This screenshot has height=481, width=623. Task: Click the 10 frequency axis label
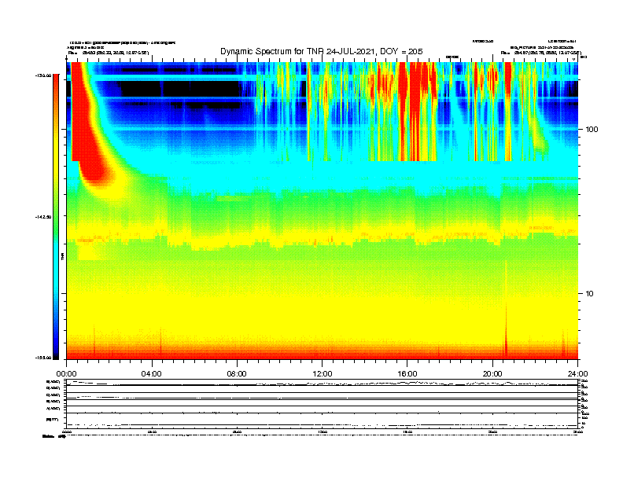(589, 294)
